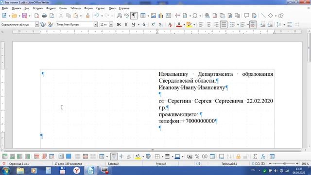Print the document with printer icon
The width and height of the screenshot is (311, 175).
tap(44, 16)
